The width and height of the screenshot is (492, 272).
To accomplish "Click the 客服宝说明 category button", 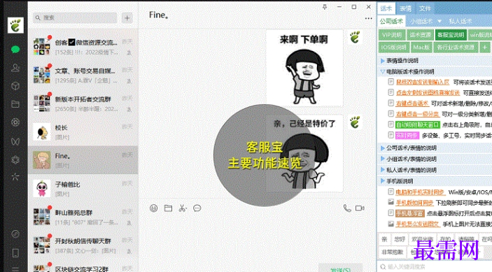I will click(x=451, y=35).
